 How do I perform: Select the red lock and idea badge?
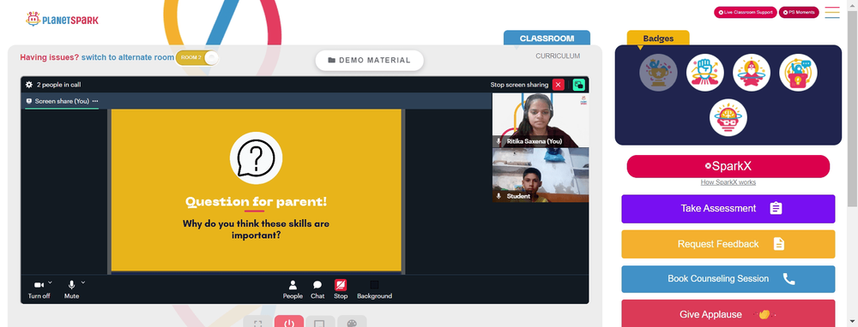click(798, 73)
